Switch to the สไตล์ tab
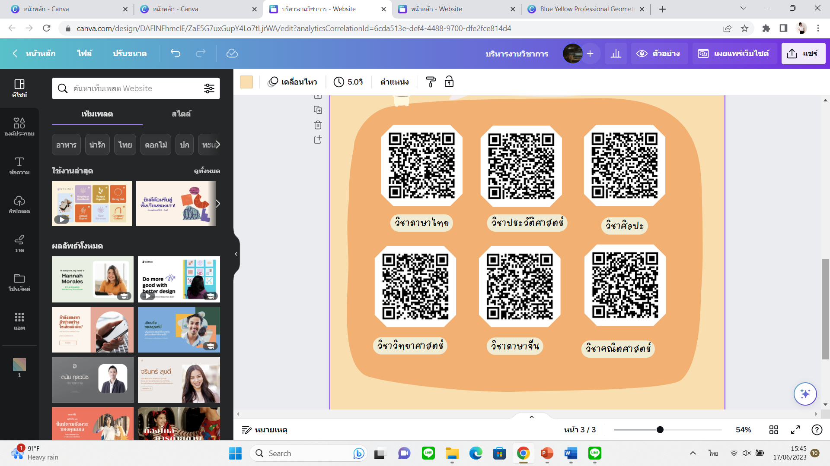This screenshot has height=466, width=830. (181, 114)
